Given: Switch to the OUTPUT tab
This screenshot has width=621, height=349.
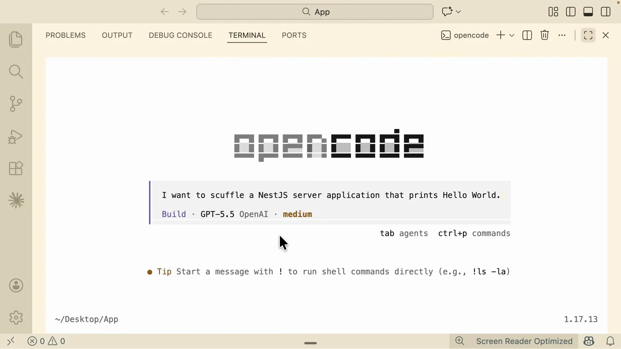Looking at the screenshot, I should pos(117,35).
